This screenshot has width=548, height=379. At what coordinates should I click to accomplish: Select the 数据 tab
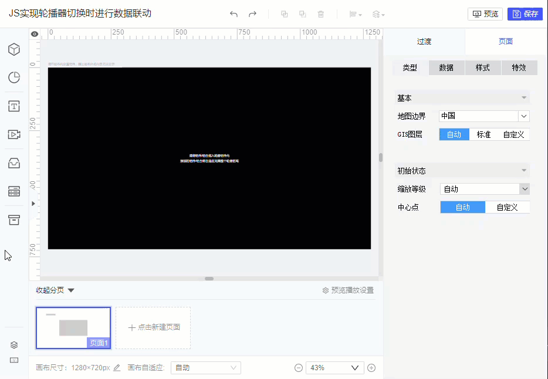pyautogui.click(x=446, y=68)
